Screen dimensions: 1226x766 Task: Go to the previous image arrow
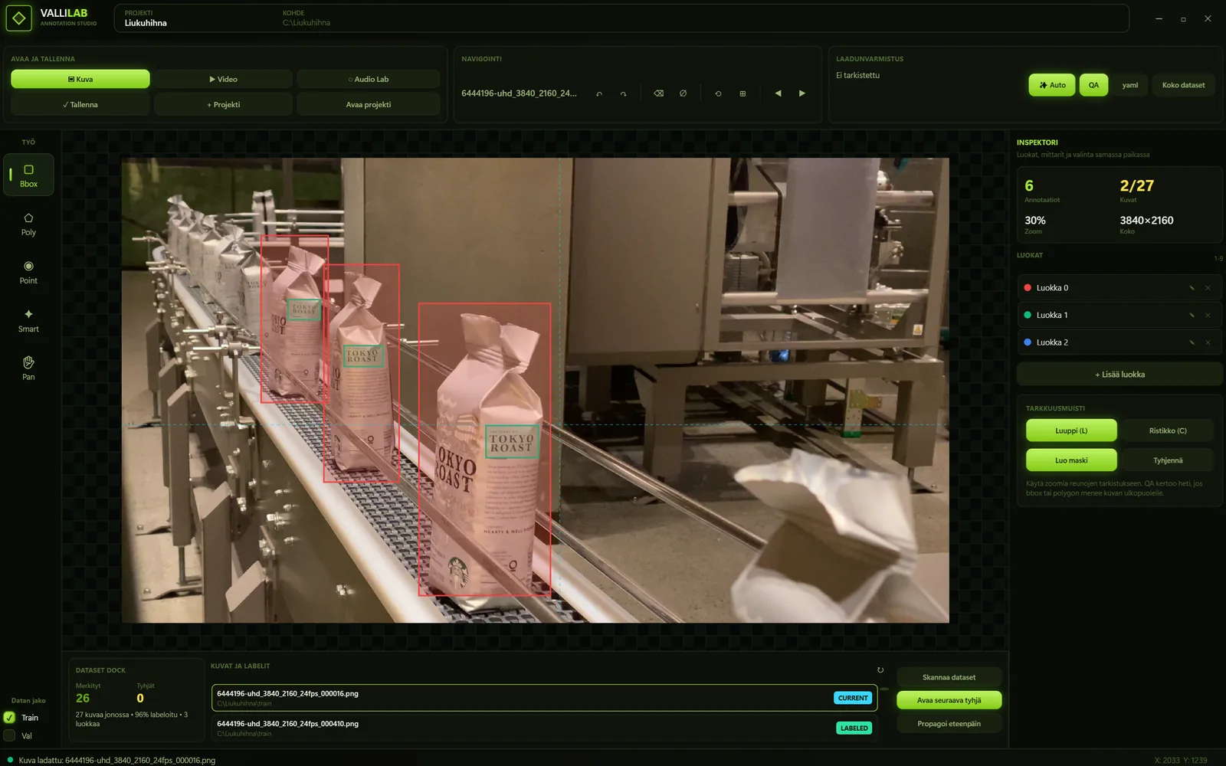tap(778, 93)
